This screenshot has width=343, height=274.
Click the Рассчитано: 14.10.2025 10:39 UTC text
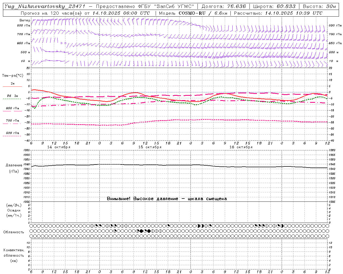(x=278, y=13)
